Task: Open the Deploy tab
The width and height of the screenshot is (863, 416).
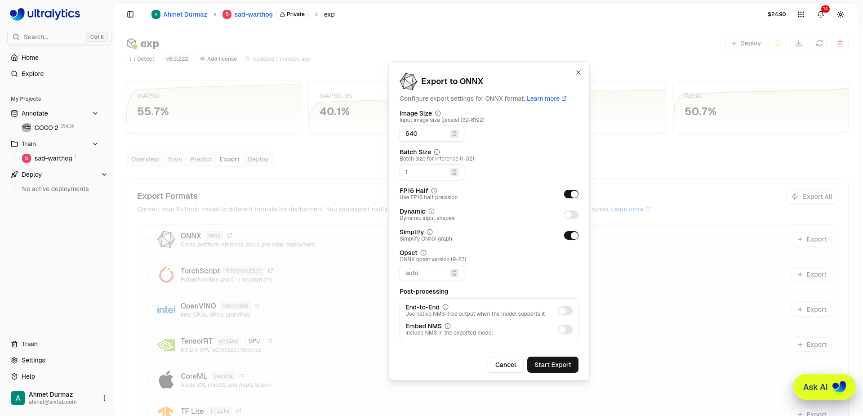Action: click(x=258, y=159)
